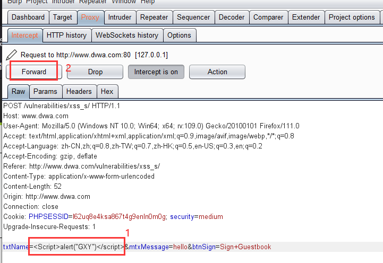Switch to the Target tab
Screen dimensions: 383x263
coord(63,17)
